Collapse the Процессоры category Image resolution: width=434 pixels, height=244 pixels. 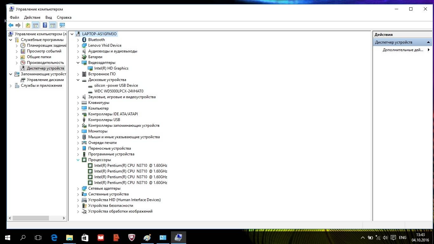pos(78,160)
